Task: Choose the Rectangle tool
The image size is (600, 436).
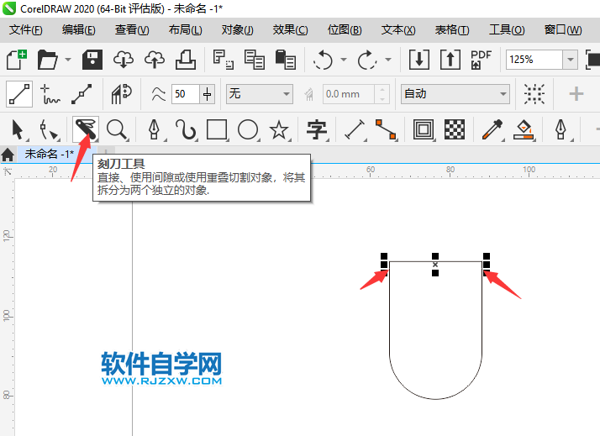Action: [217, 129]
